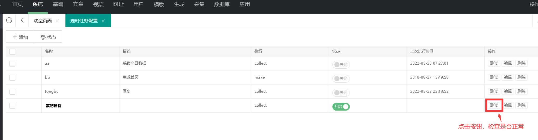Click the back arrow icon
This screenshot has height=140, width=538.
pyautogui.click(x=22, y=20)
